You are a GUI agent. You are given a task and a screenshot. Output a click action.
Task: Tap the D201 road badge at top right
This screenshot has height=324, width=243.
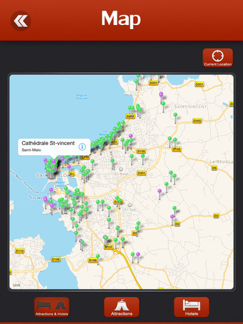(x=199, y=84)
